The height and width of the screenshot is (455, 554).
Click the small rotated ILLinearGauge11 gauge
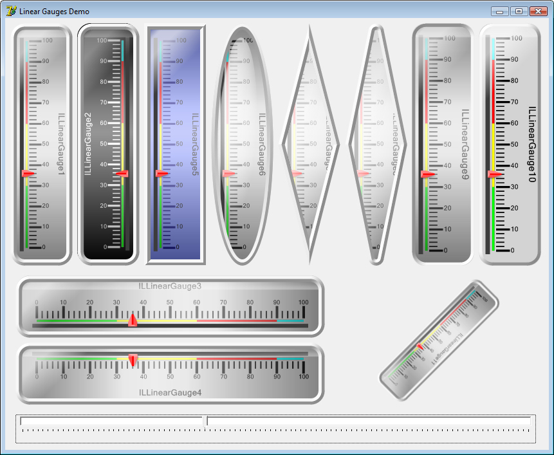(439, 340)
